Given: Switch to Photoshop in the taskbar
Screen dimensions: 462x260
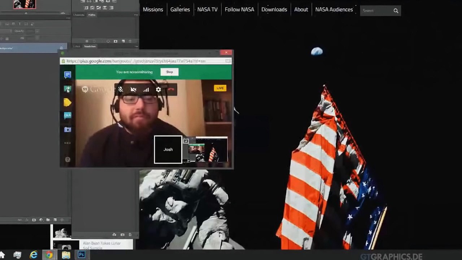Looking at the screenshot, I should [x=82, y=255].
